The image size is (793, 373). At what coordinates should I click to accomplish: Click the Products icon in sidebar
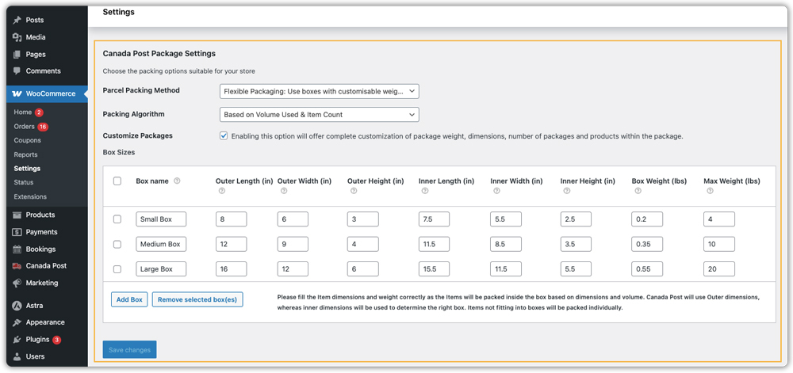click(x=17, y=215)
